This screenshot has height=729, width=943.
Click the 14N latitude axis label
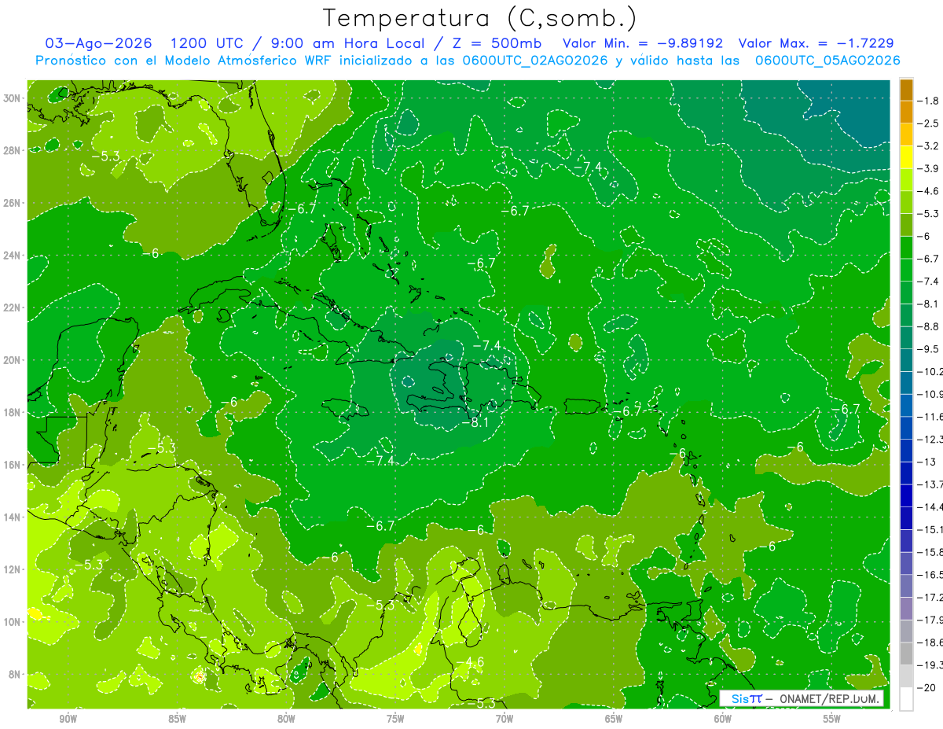coord(12,517)
